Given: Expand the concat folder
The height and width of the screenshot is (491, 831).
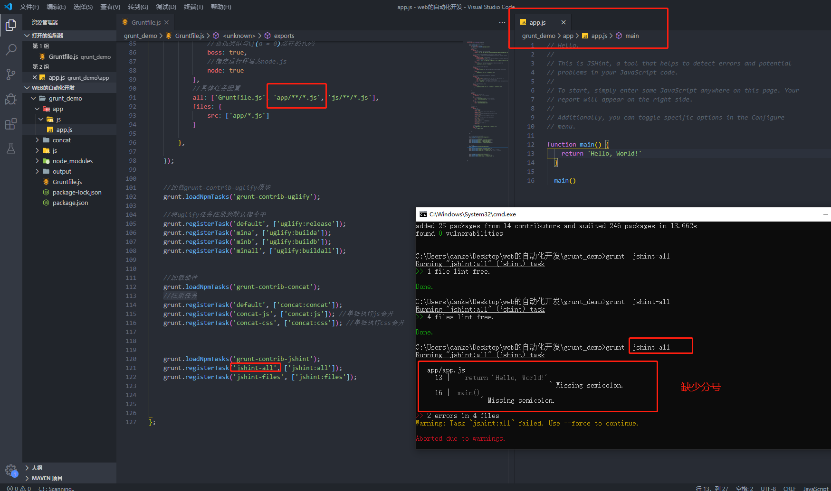Looking at the screenshot, I should (38, 140).
